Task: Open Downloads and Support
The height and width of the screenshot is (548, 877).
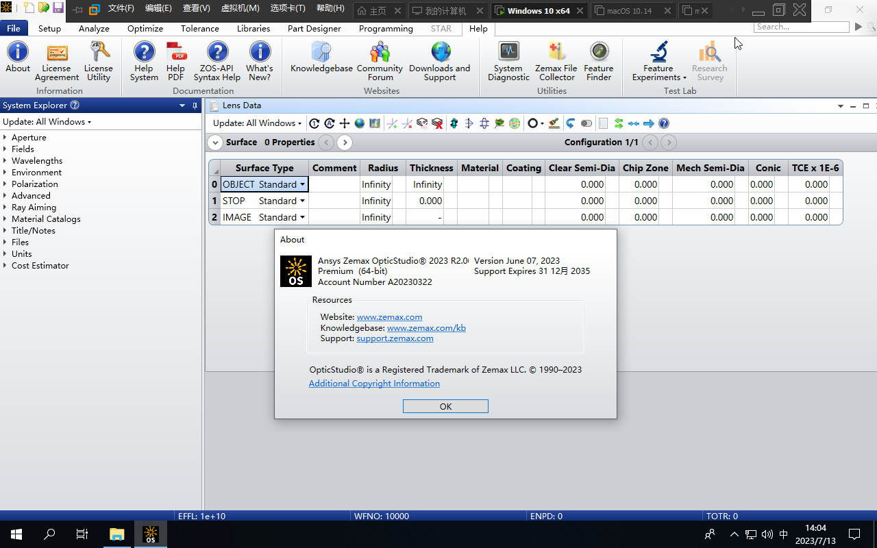Action: [x=440, y=62]
